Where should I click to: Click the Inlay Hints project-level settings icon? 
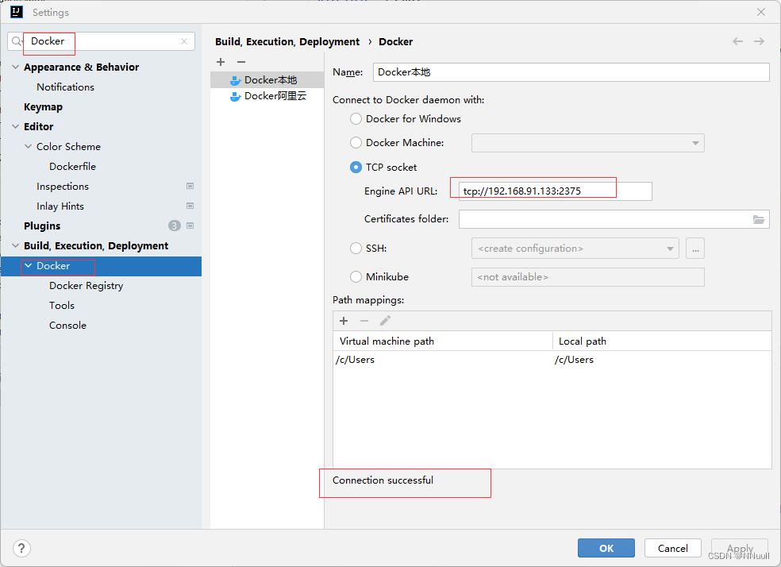(190, 206)
